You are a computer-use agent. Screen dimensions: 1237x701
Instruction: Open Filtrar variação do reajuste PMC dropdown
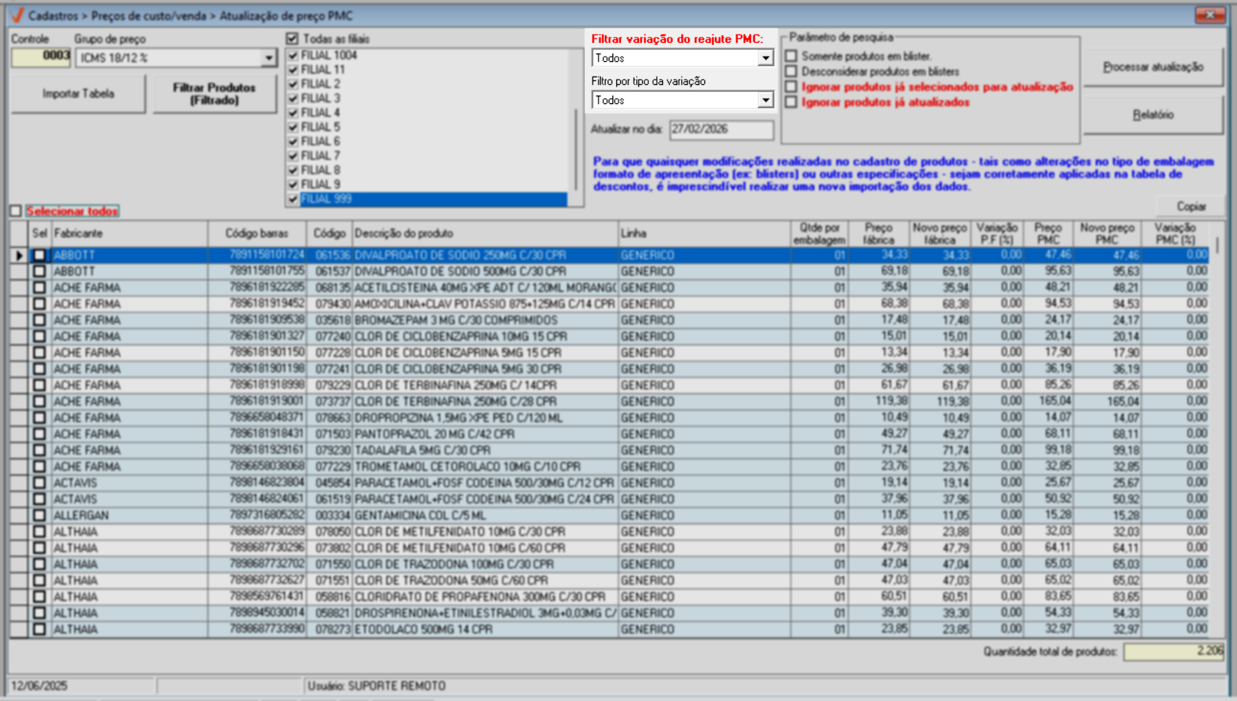[x=765, y=58]
